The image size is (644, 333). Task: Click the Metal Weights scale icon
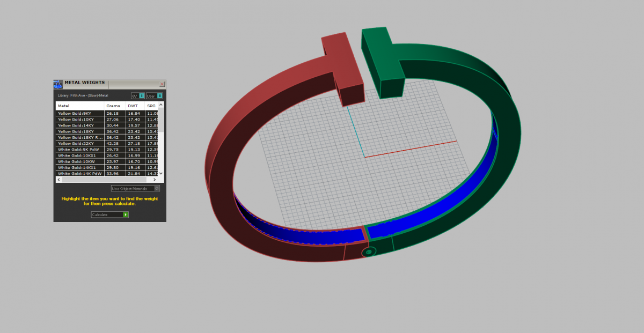pos(58,84)
